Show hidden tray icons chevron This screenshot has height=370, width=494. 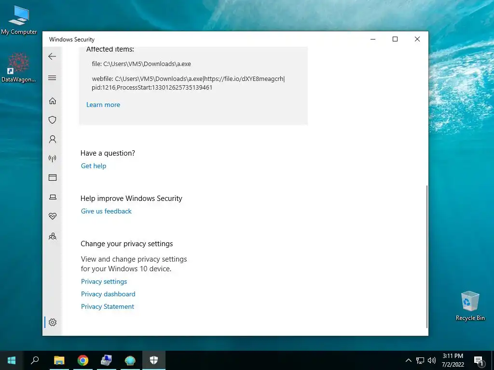[x=408, y=360]
